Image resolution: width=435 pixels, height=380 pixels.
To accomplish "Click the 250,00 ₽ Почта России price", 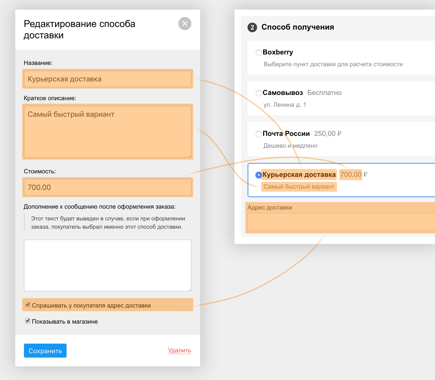I will 327,134.
